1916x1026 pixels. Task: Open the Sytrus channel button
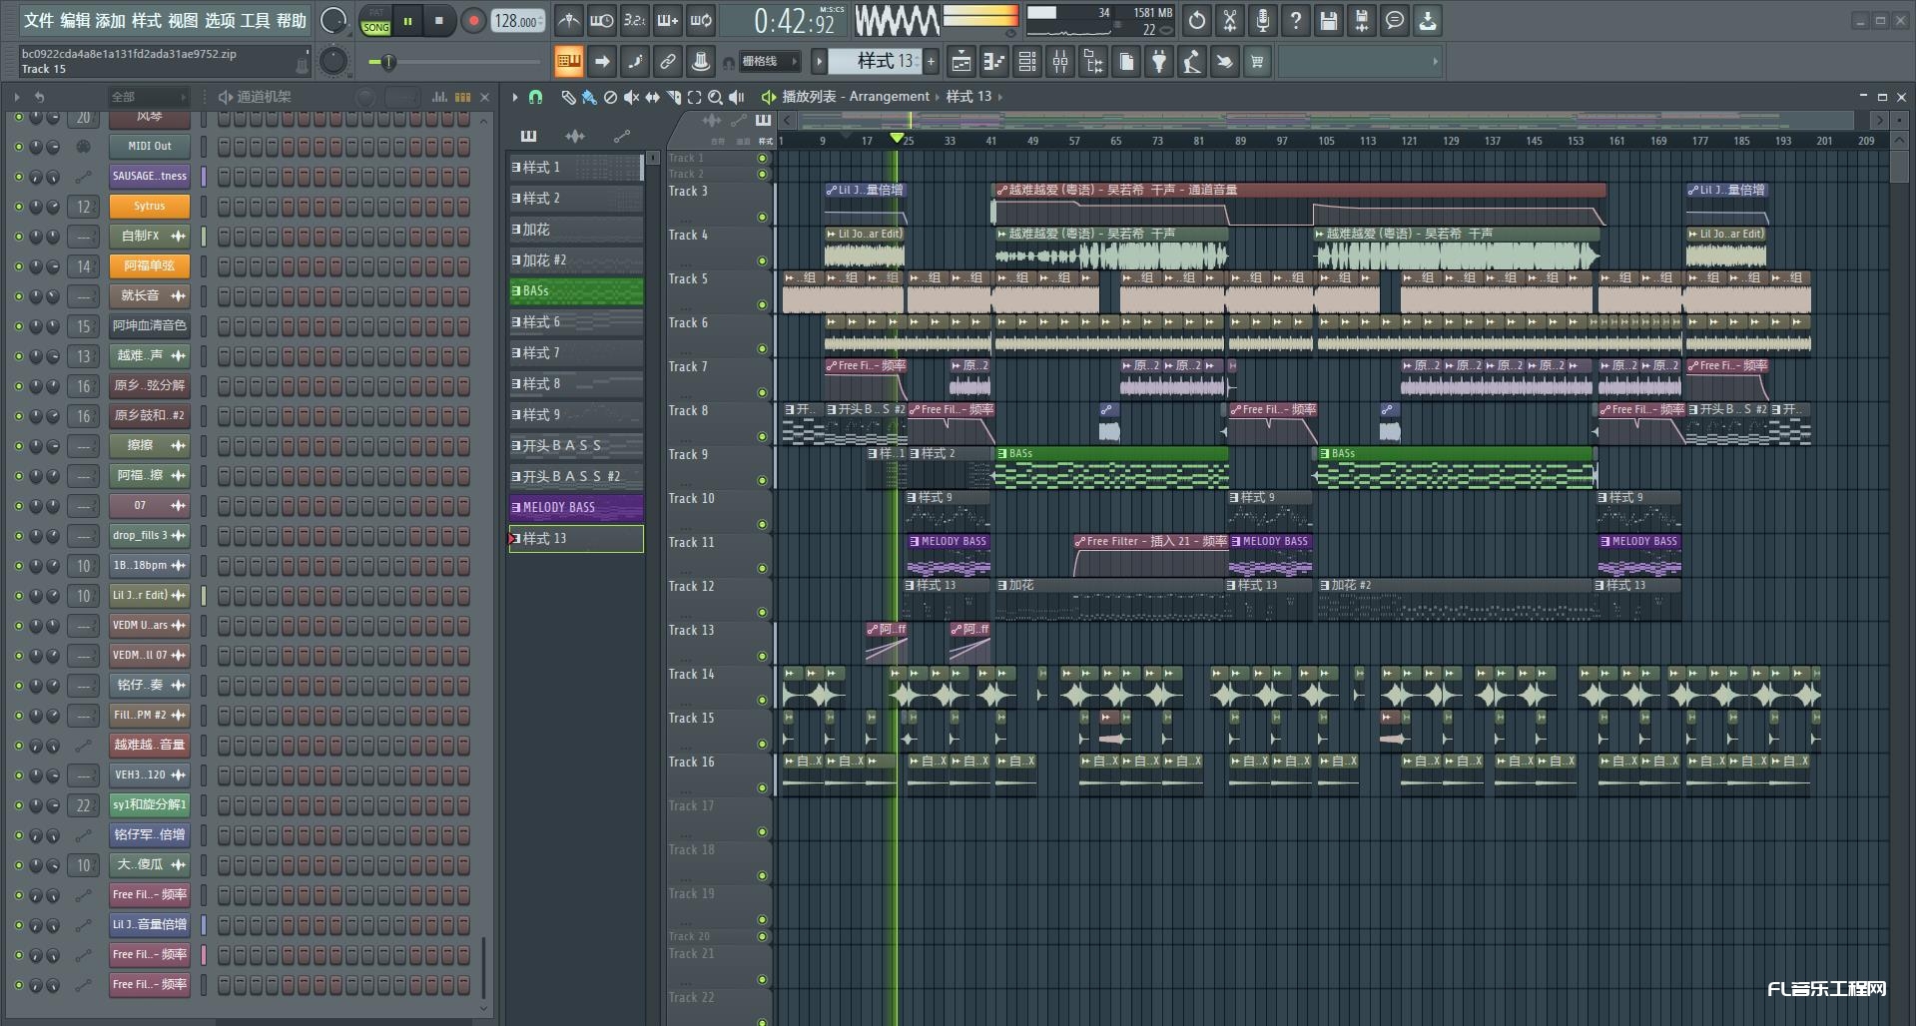click(x=149, y=207)
